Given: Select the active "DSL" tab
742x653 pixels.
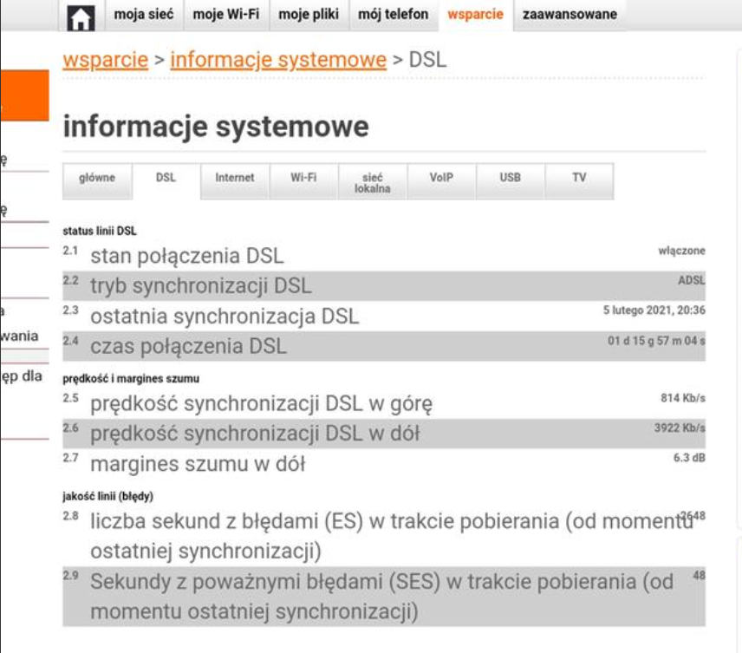Looking at the screenshot, I should pos(165,180).
